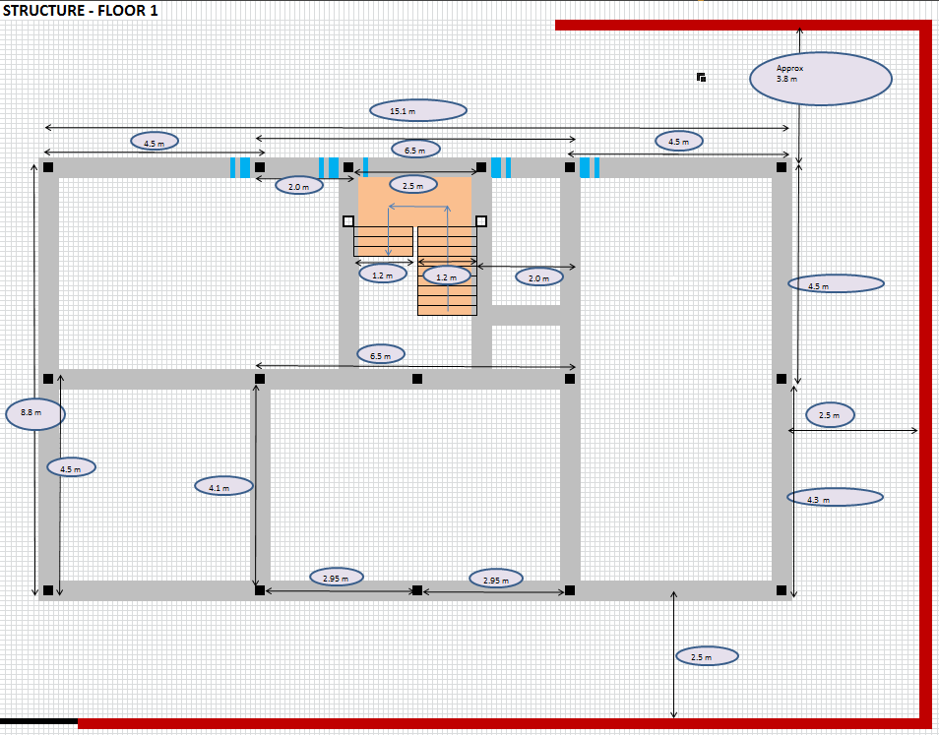
Task: Select the left "1.2 m" stair width label
Action: 383,274
